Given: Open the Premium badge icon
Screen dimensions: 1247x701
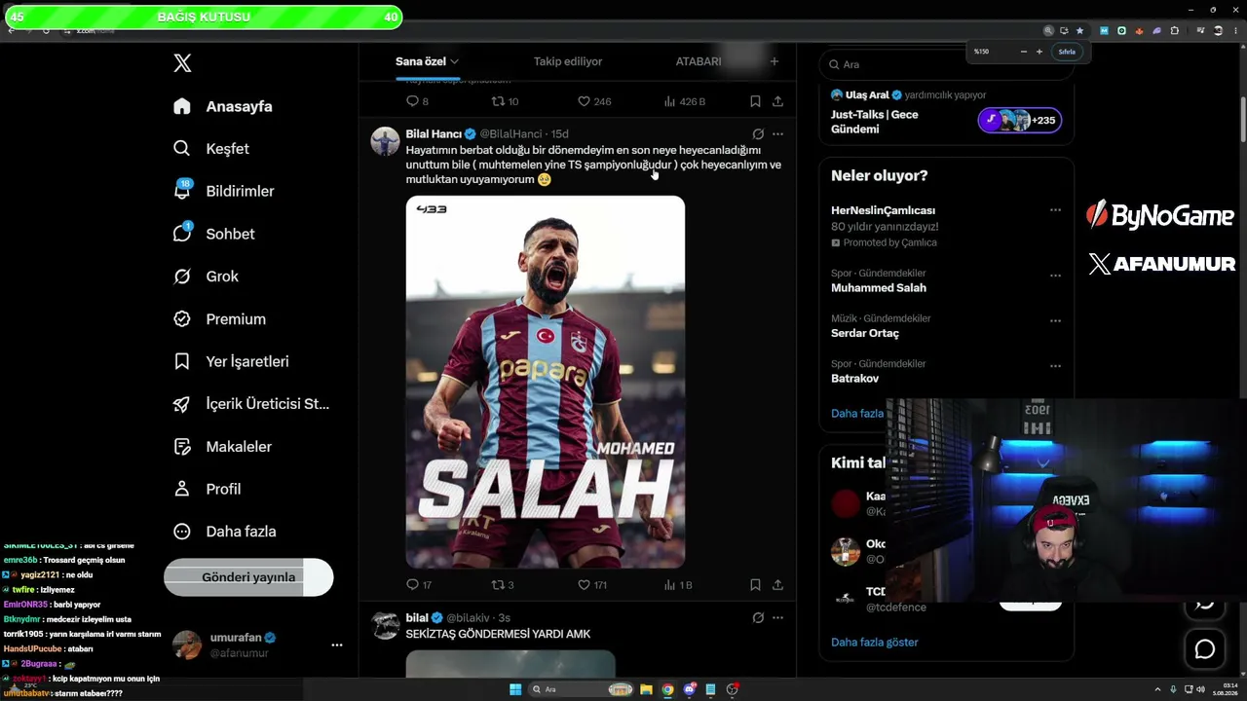Looking at the screenshot, I should (x=182, y=318).
